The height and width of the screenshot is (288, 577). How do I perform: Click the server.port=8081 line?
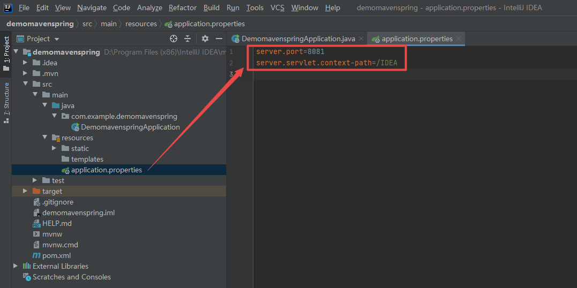tap(290, 52)
